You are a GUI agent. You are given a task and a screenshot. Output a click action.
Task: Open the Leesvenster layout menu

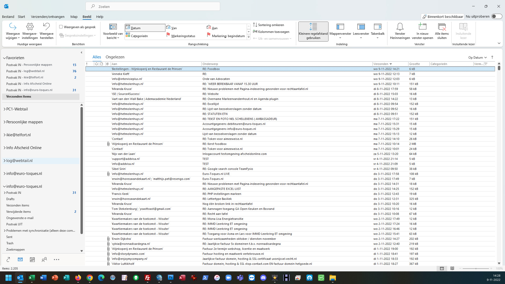tap(361, 31)
